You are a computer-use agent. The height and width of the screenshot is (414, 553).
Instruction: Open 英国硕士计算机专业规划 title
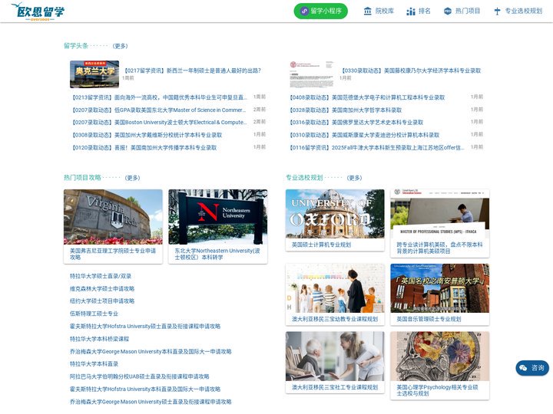tap(321, 245)
